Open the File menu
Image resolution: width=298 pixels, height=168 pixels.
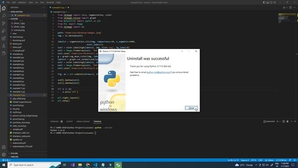click(8, 2)
